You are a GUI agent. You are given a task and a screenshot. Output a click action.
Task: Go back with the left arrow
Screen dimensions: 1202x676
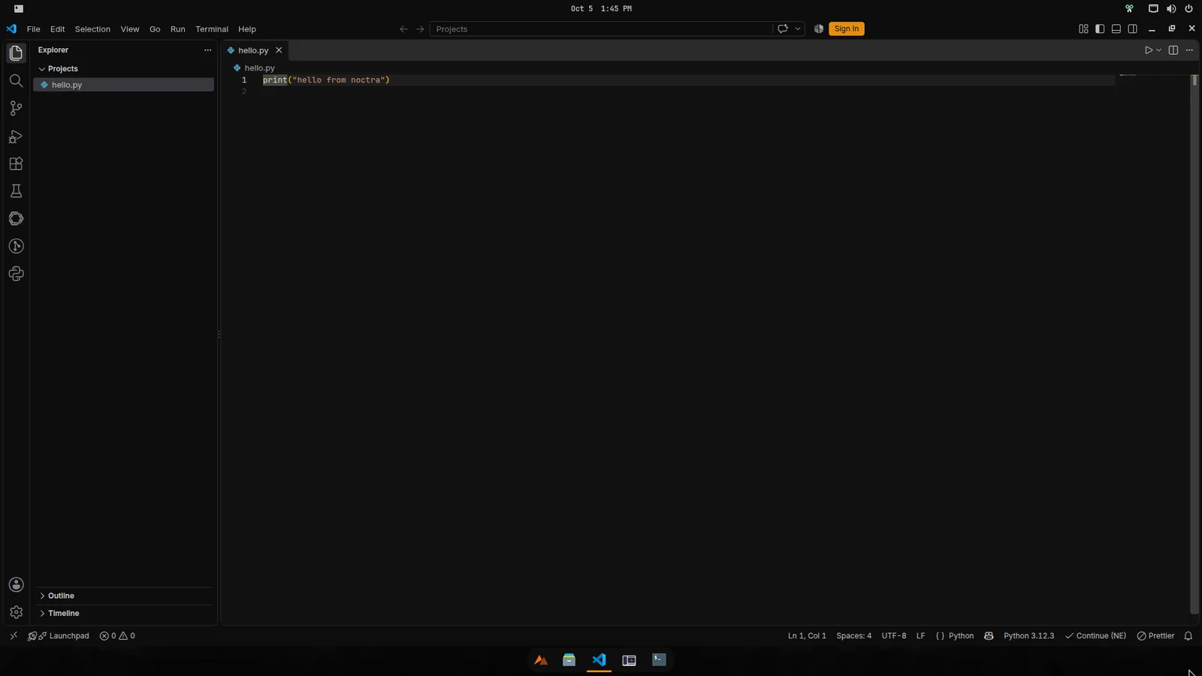click(x=403, y=29)
